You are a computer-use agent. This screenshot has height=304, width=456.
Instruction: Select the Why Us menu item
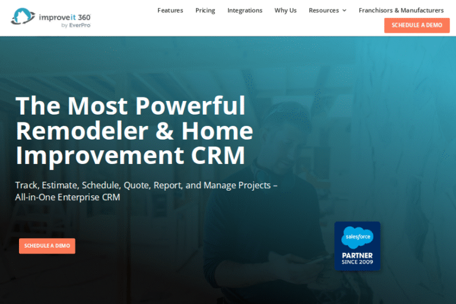(x=285, y=11)
